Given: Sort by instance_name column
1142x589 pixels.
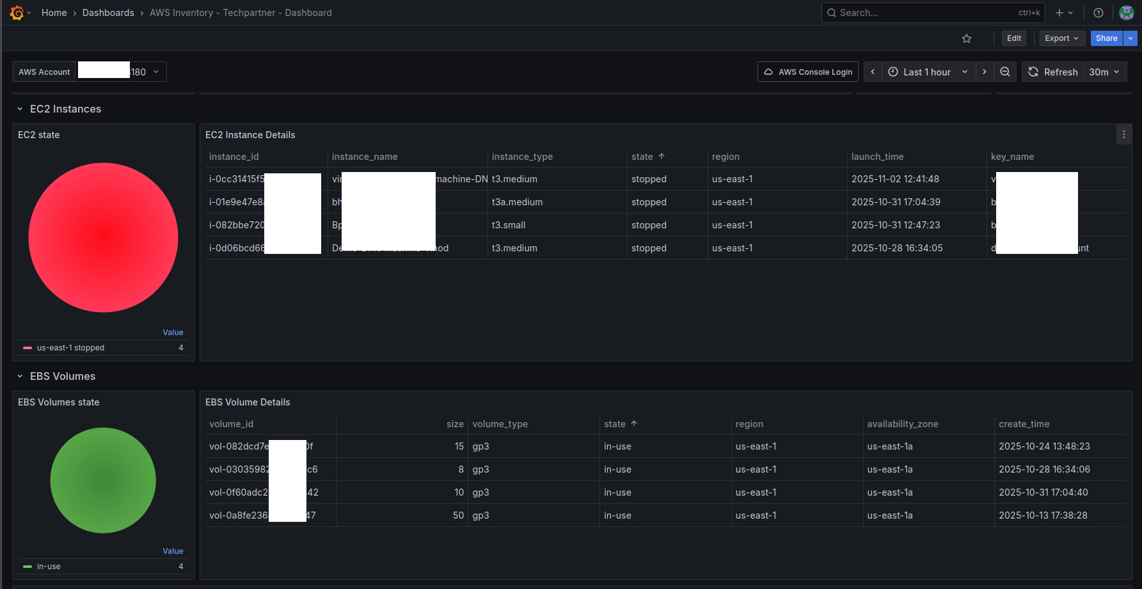Looking at the screenshot, I should coord(365,157).
